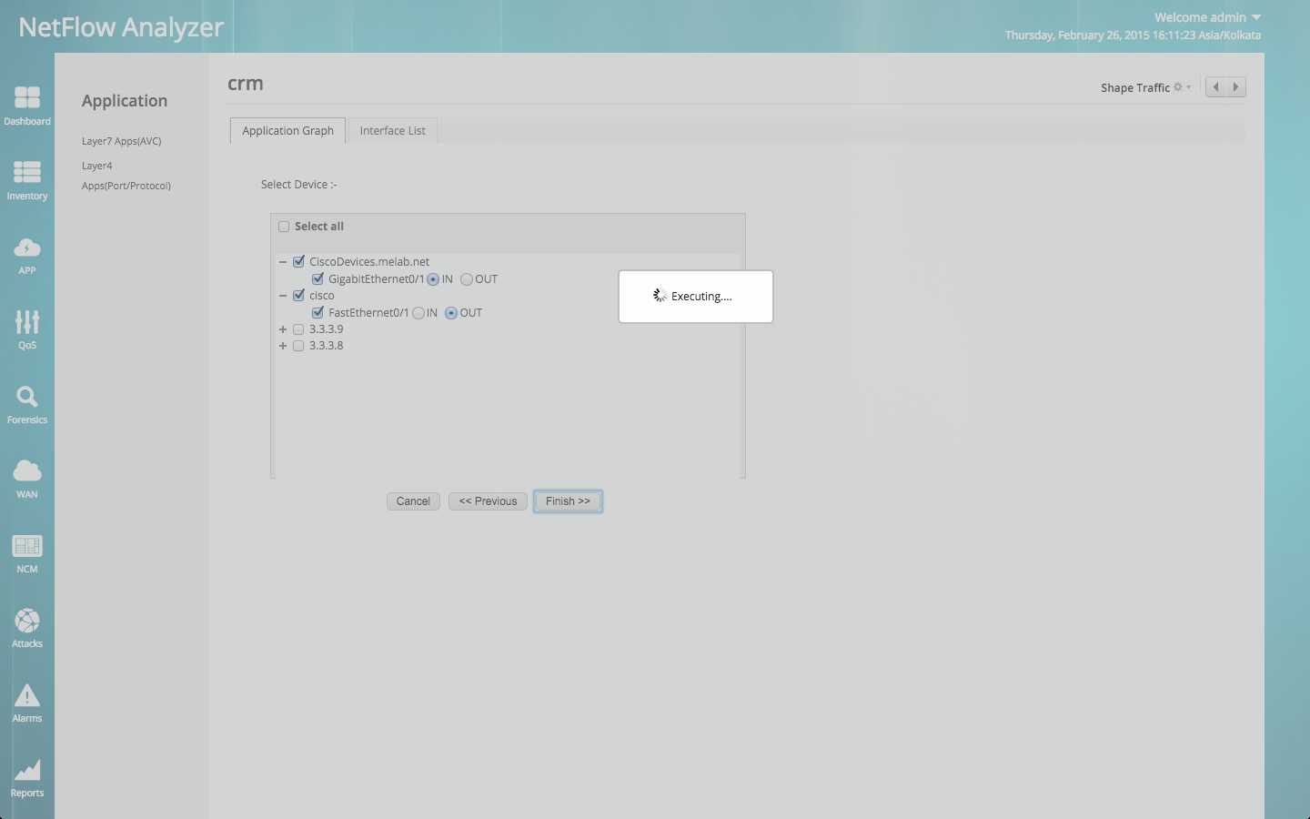This screenshot has width=1310, height=819.
Task: Uncheck the cisco device checkbox
Action: (x=298, y=295)
